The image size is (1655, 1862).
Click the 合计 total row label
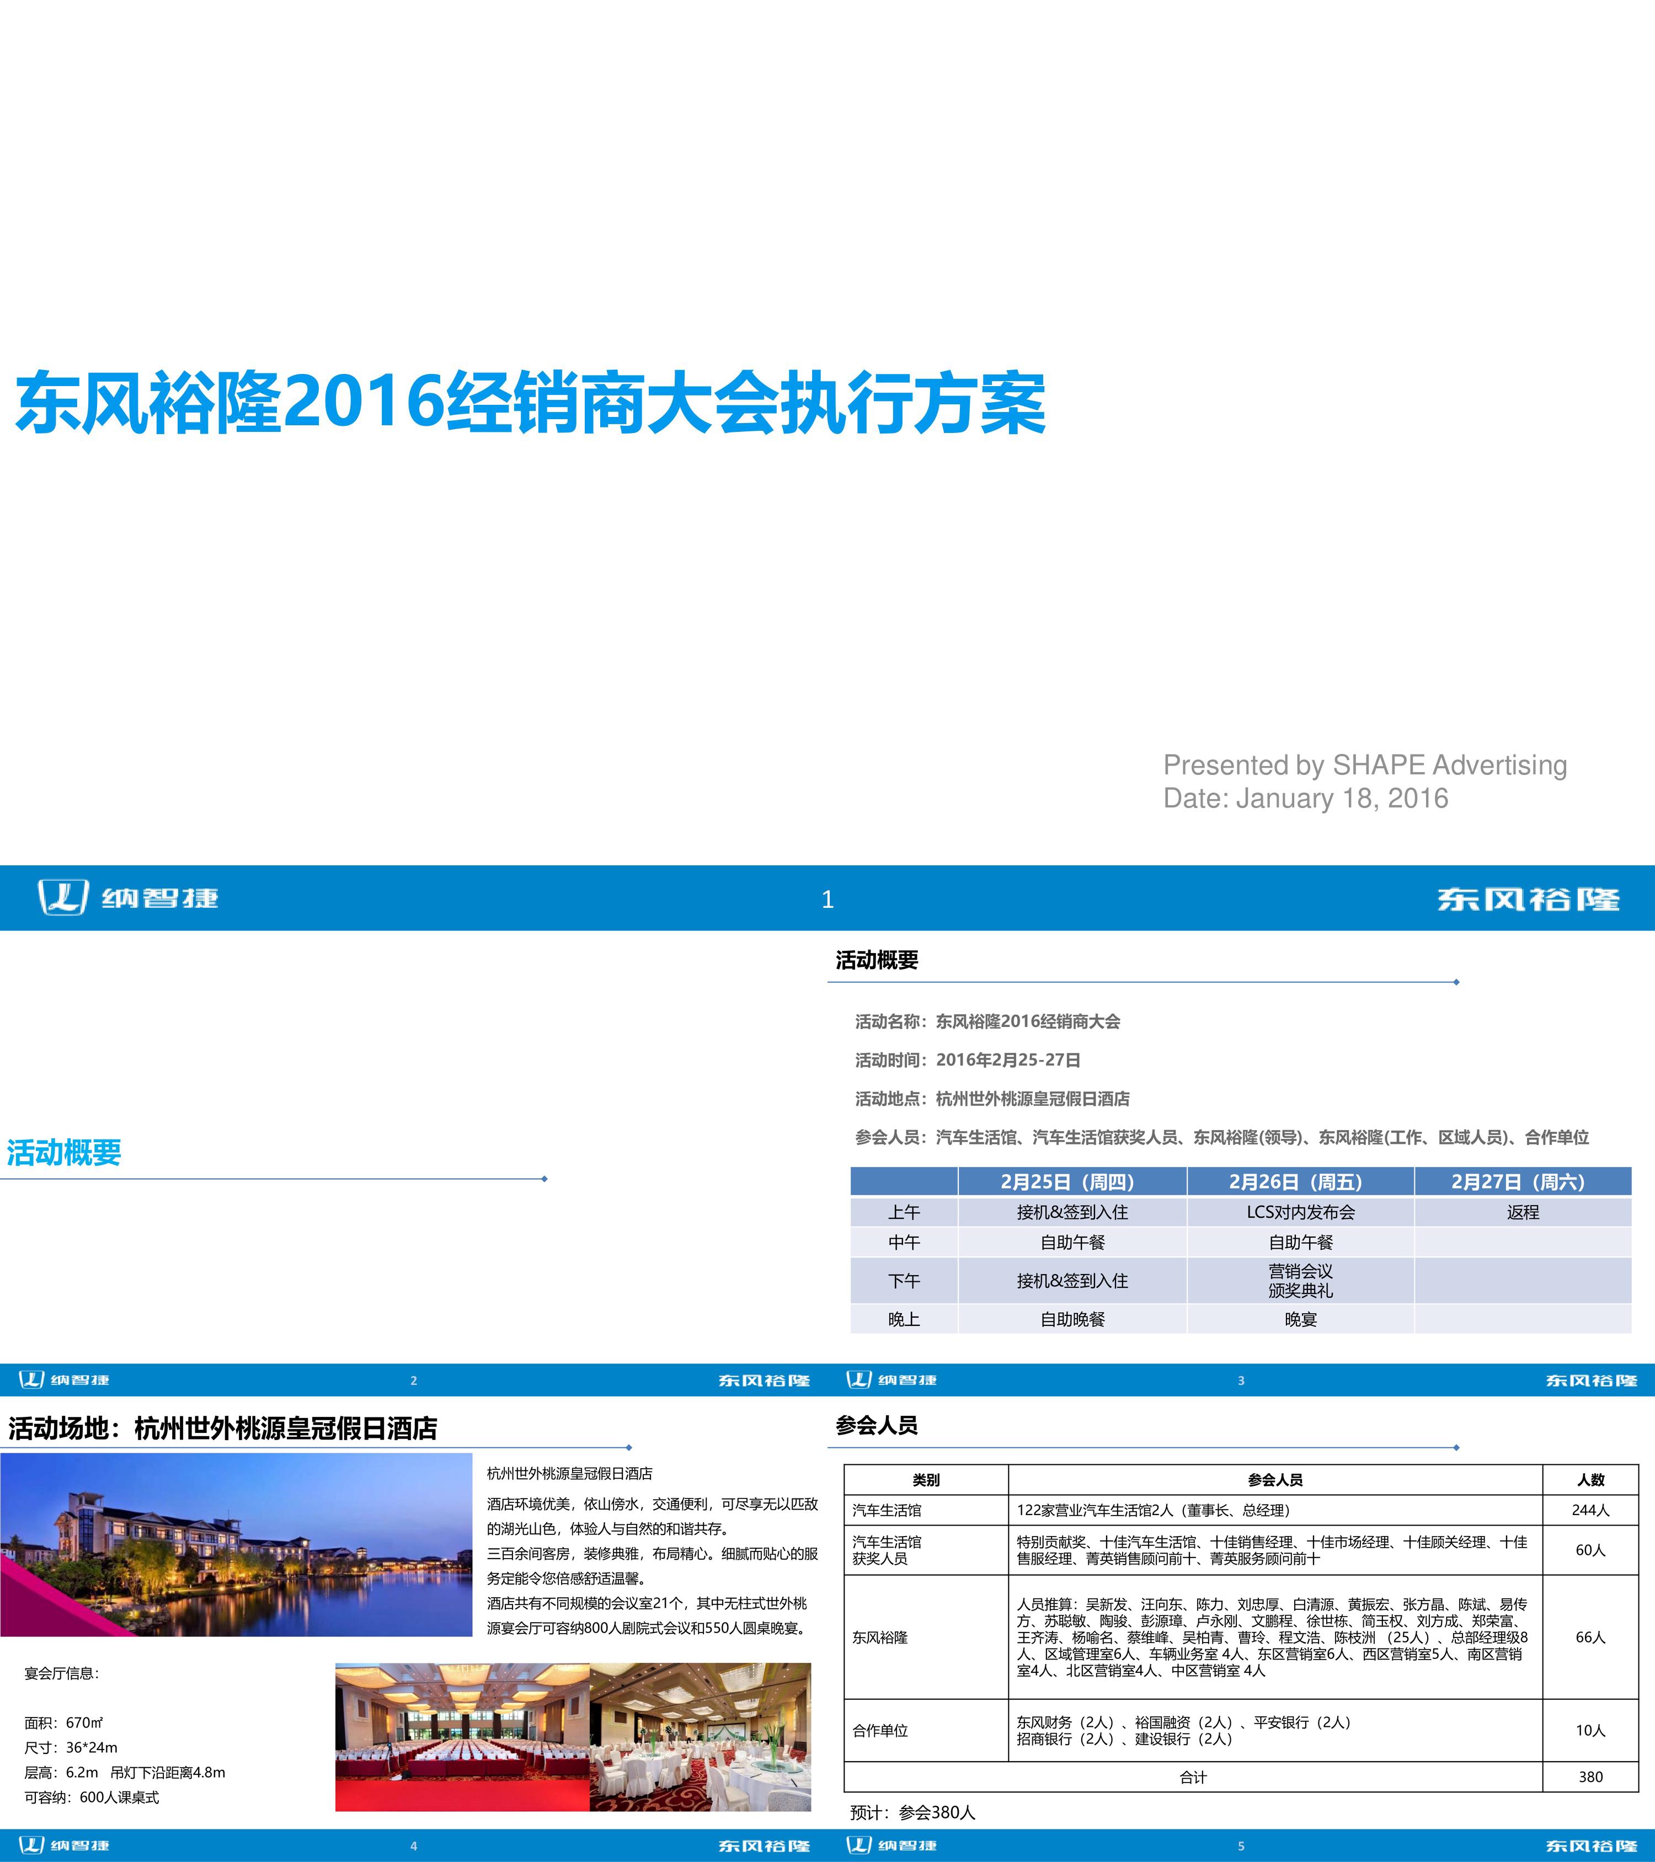(x=1193, y=1777)
